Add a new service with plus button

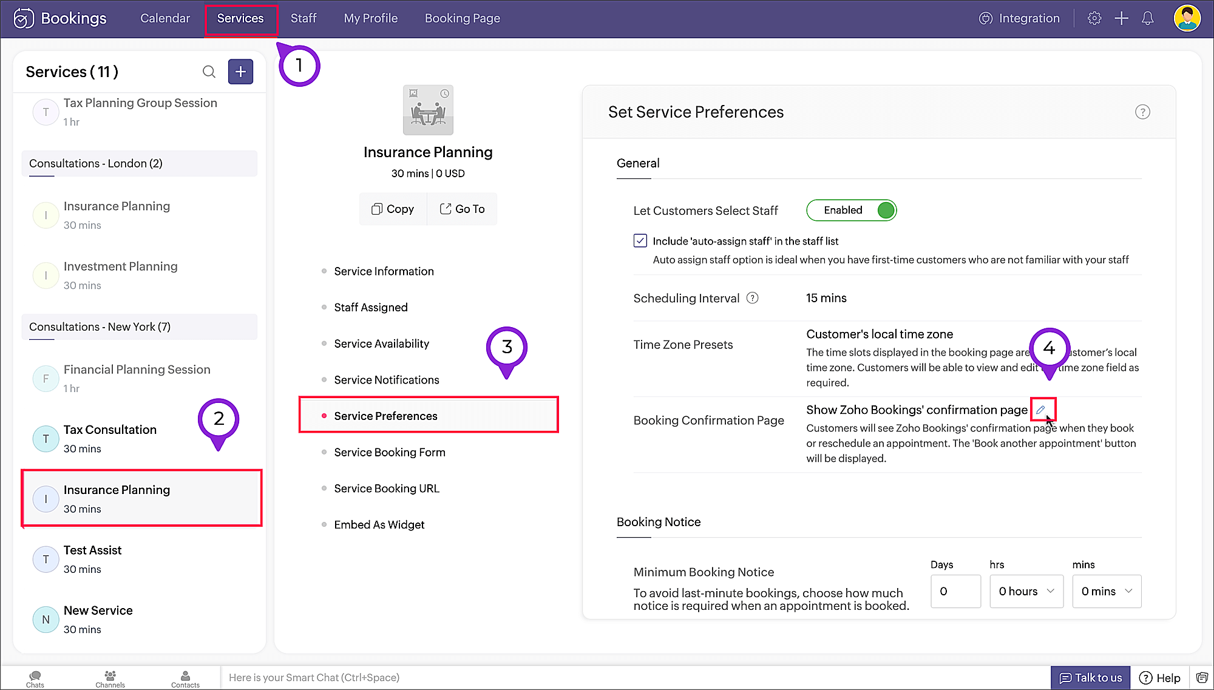tap(240, 72)
